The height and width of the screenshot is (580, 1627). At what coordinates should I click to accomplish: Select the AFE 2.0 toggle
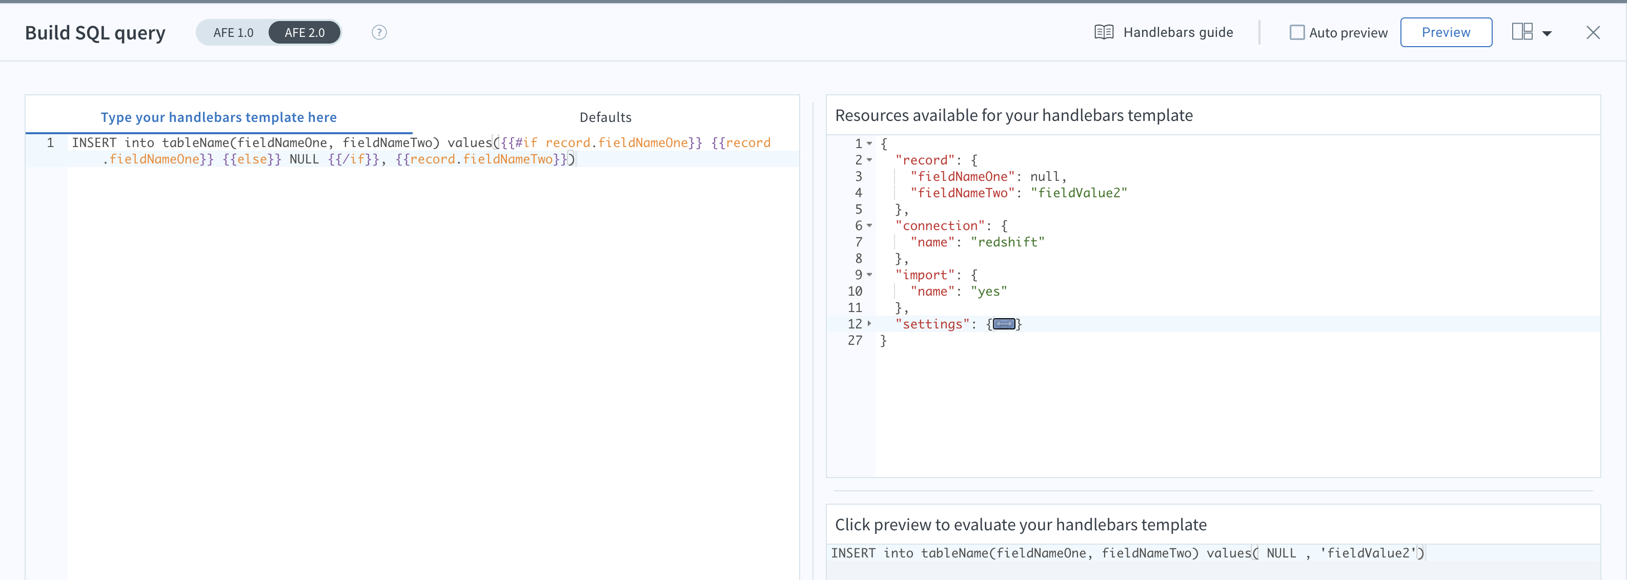pyautogui.click(x=304, y=32)
